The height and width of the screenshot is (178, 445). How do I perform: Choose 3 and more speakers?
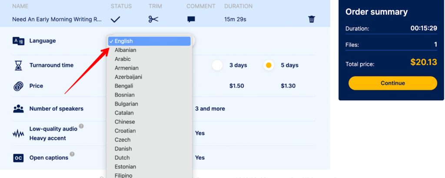pyautogui.click(x=210, y=109)
